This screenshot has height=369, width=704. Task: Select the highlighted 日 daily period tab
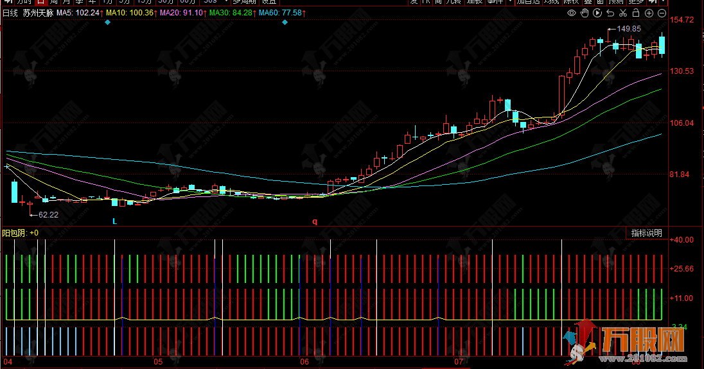point(40,2)
